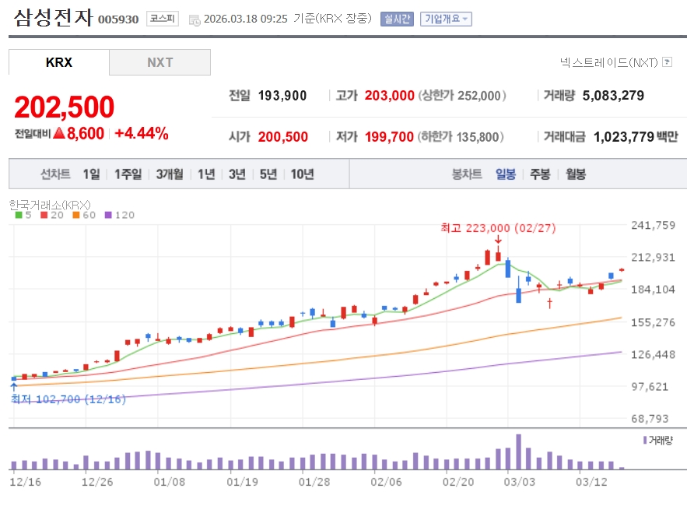Click the NXT help question-mark icon

pos(667,62)
